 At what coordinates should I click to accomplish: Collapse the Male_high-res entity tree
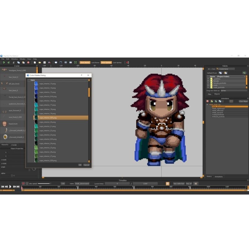click(x=208, y=105)
